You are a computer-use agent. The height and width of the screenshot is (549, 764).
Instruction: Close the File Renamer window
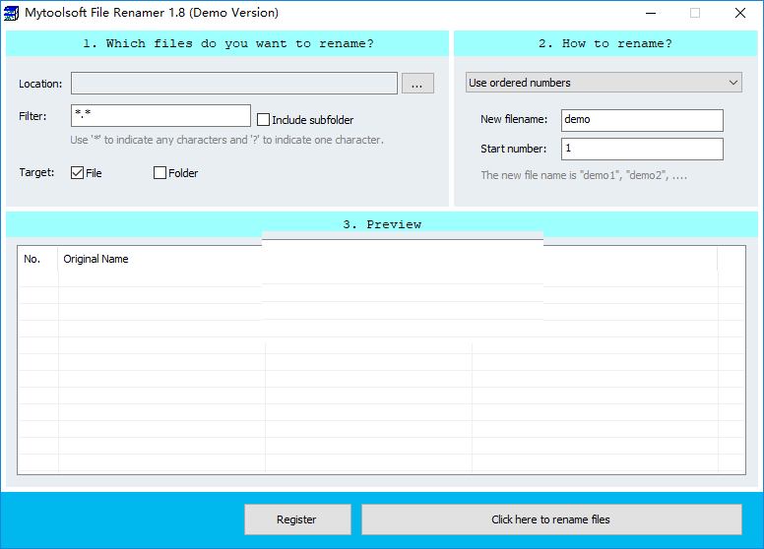click(x=740, y=13)
